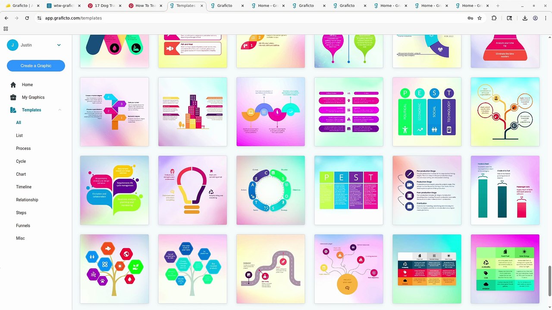
Task: Open My Graphics in the sidebar
Action: click(x=33, y=97)
